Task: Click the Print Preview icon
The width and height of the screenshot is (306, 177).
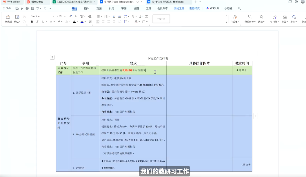Action: (32, 8)
